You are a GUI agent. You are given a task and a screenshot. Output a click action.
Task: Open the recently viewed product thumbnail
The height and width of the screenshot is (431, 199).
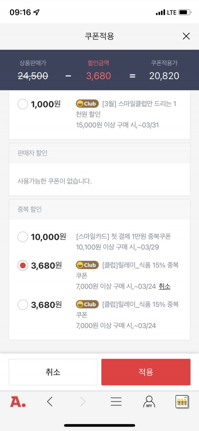(x=182, y=402)
